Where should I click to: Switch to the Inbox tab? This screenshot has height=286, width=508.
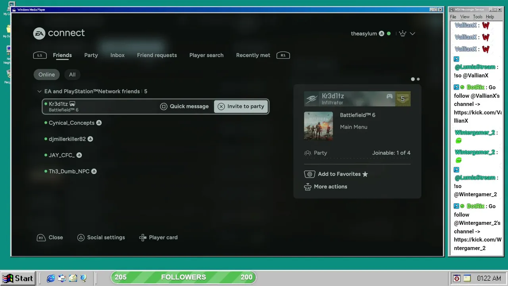pos(117,55)
